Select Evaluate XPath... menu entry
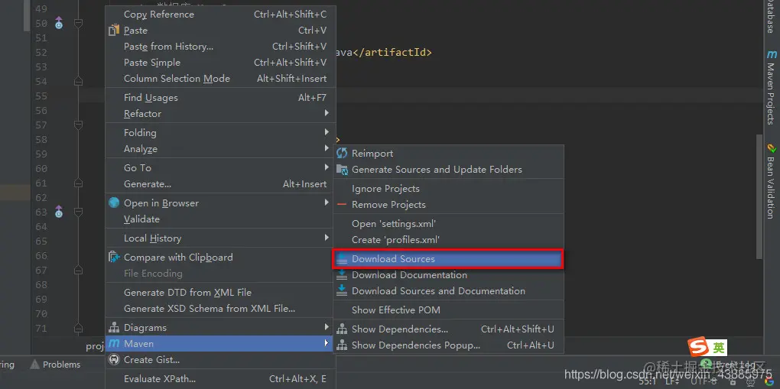Image resolution: width=780 pixels, height=389 pixels. tap(220, 379)
